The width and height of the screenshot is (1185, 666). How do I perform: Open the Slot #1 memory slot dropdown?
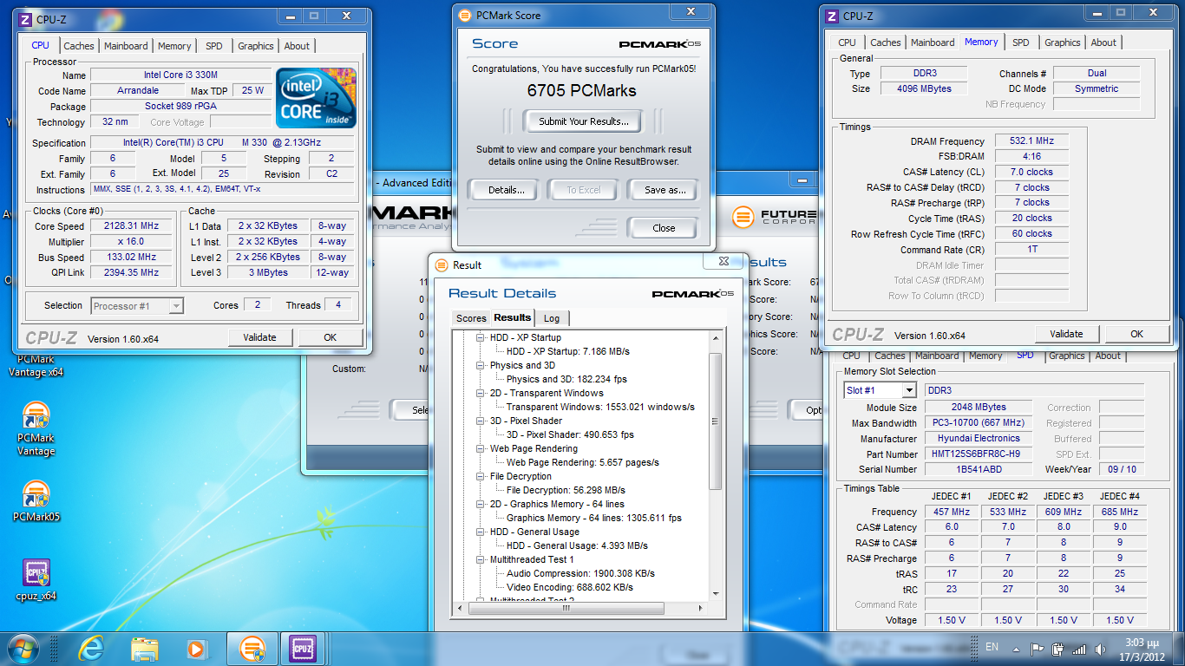pos(909,390)
